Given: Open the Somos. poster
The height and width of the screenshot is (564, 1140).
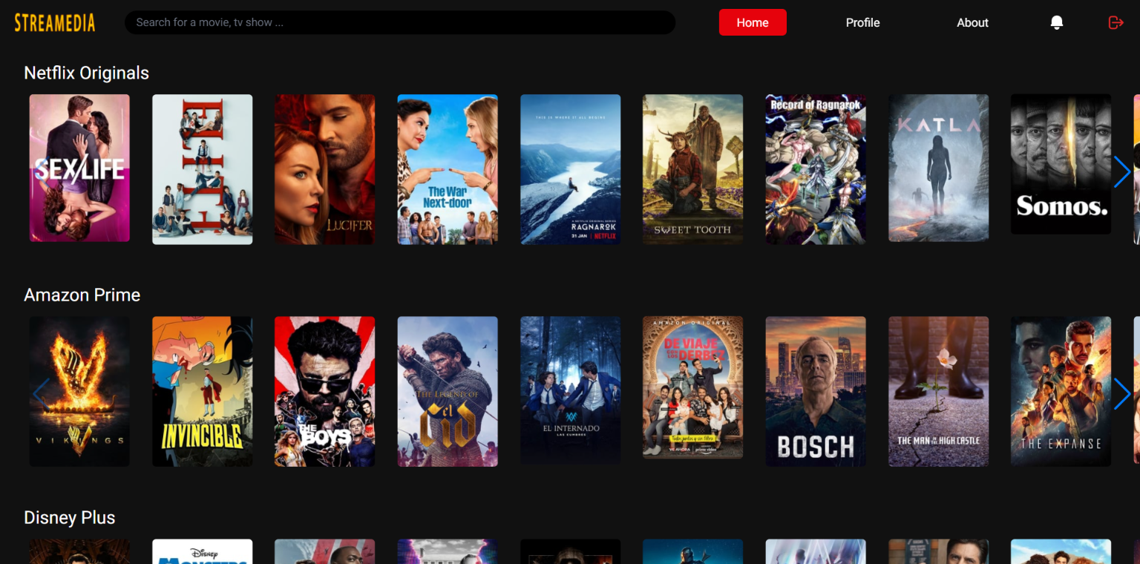Looking at the screenshot, I should pyautogui.click(x=1061, y=164).
